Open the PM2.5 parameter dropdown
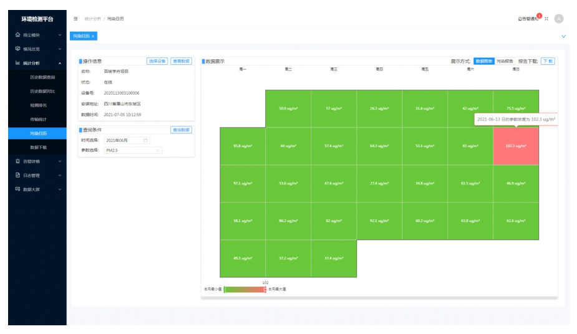This screenshot has width=577, height=334. (x=133, y=150)
